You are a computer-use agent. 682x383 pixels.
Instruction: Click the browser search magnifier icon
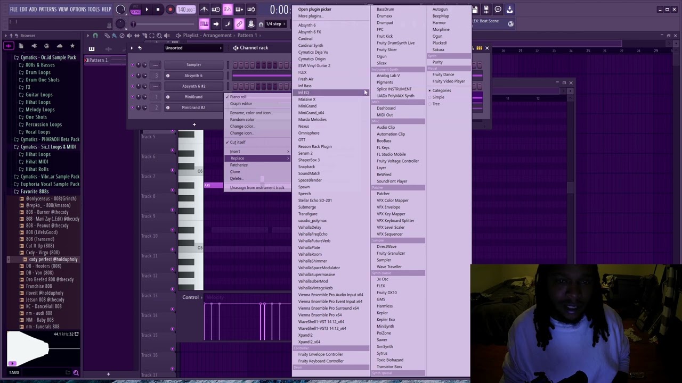pyautogui.click(x=76, y=373)
